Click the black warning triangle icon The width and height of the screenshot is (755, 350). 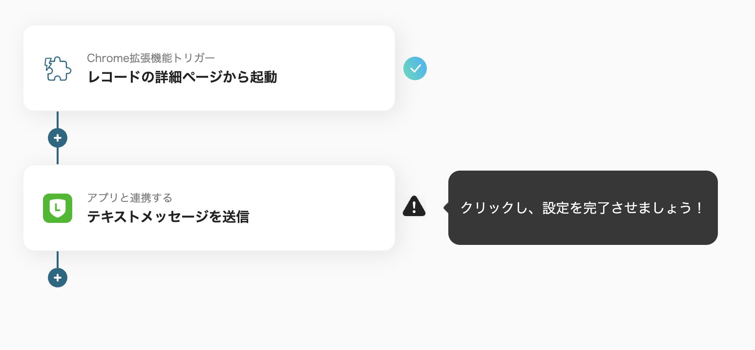(x=414, y=206)
